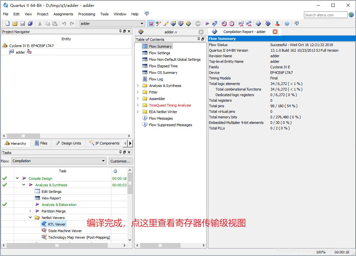Open the Assignments menu
Image resolution: width=356 pixels, height=256 pixels.
coord(63,14)
